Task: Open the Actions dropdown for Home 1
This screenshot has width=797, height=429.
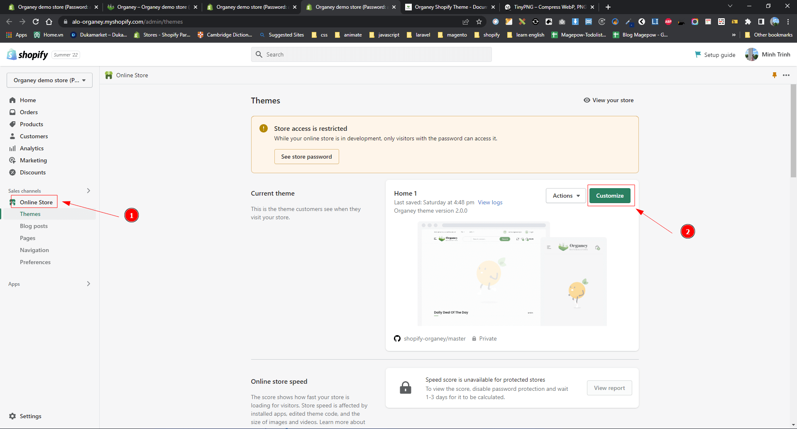Action: pos(566,196)
